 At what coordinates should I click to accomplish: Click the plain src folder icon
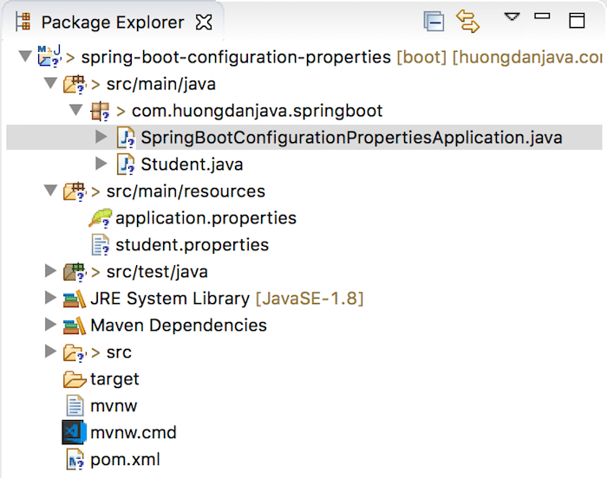[x=75, y=352]
